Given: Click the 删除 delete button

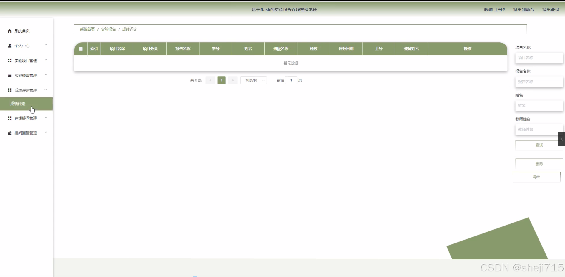Looking at the screenshot, I should click(539, 164).
